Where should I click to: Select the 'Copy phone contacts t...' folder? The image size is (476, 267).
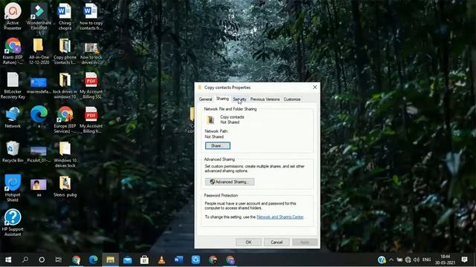point(65,51)
